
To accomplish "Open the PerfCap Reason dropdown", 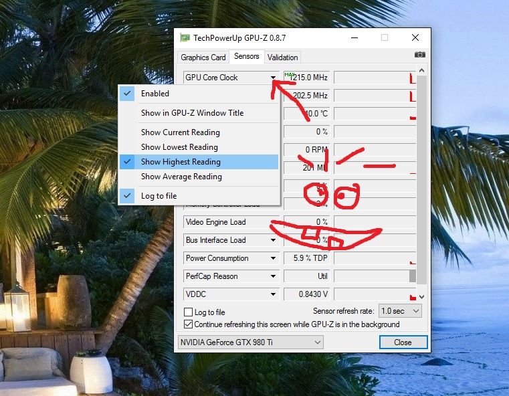I will [x=274, y=276].
